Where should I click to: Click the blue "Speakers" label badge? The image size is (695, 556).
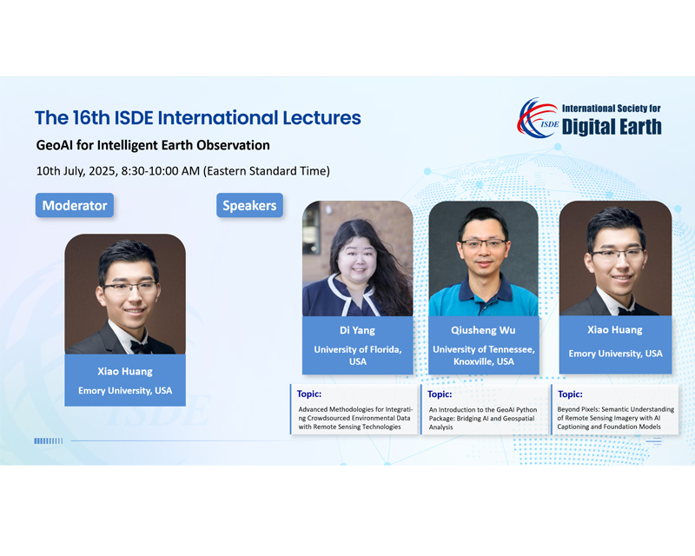click(249, 205)
